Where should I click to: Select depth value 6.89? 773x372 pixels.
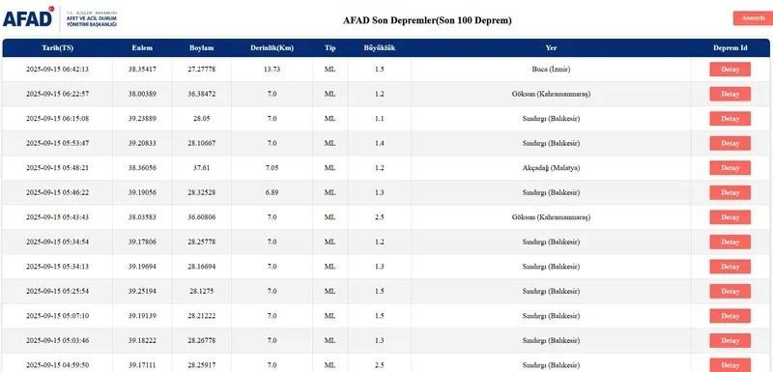point(272,192)
